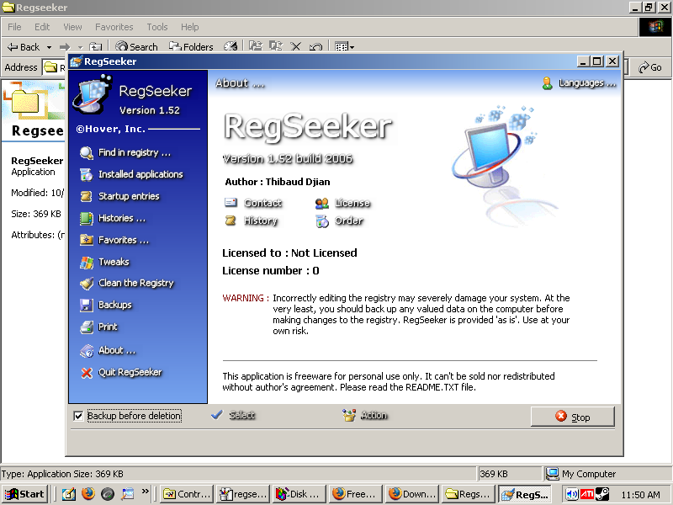
Task: Switch to the Disk taskbar window
Action: (298, 494)
